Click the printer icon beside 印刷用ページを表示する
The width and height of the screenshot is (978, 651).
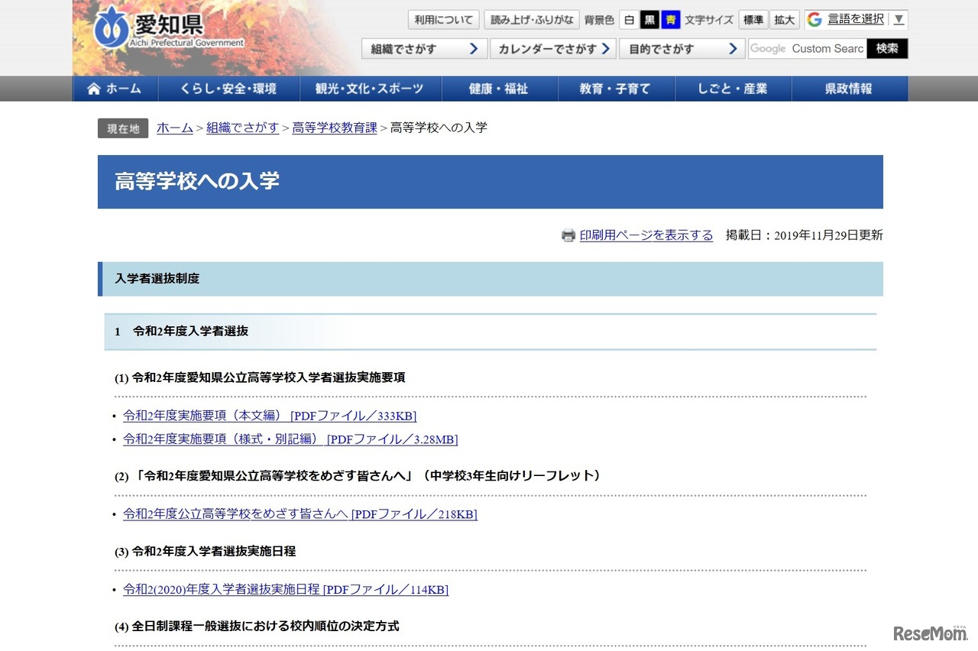pyautogui.click(x=568, y=235)
